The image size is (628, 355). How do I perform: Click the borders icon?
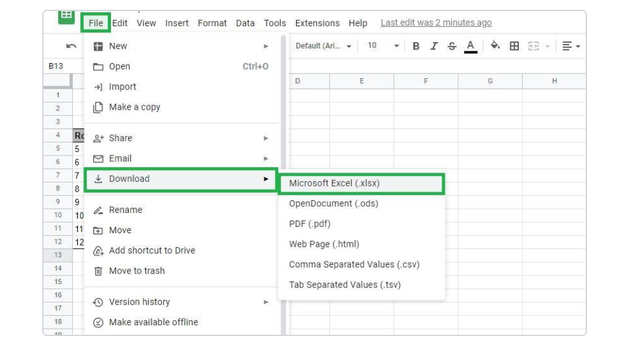[515, 47]
